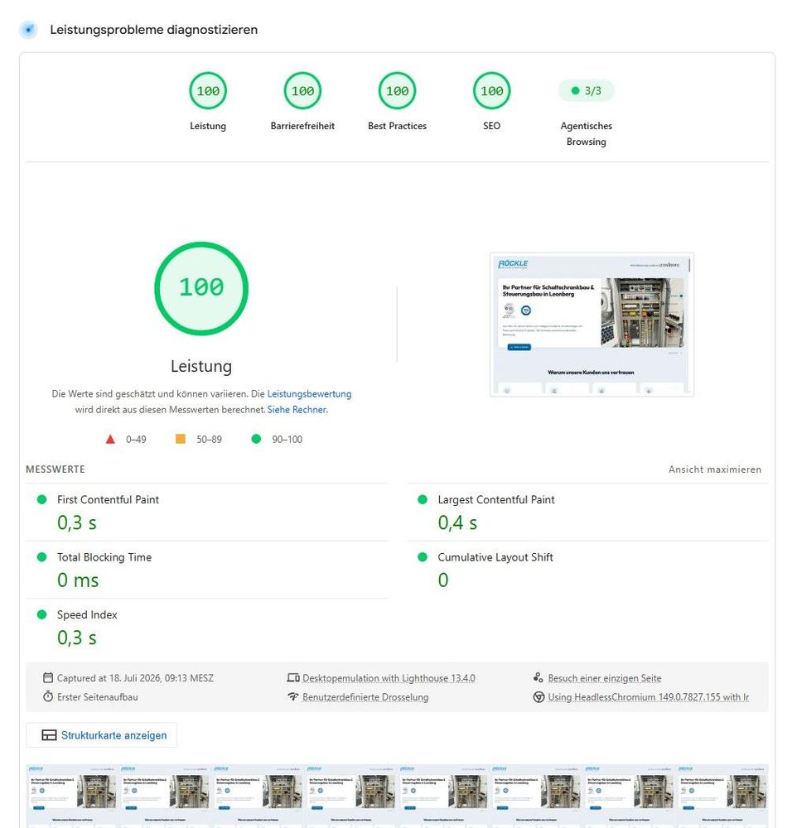This screenshot has width=797, height=828.
Task: Click the red triangle 0–49 legend icon
Action: point(110,440)
